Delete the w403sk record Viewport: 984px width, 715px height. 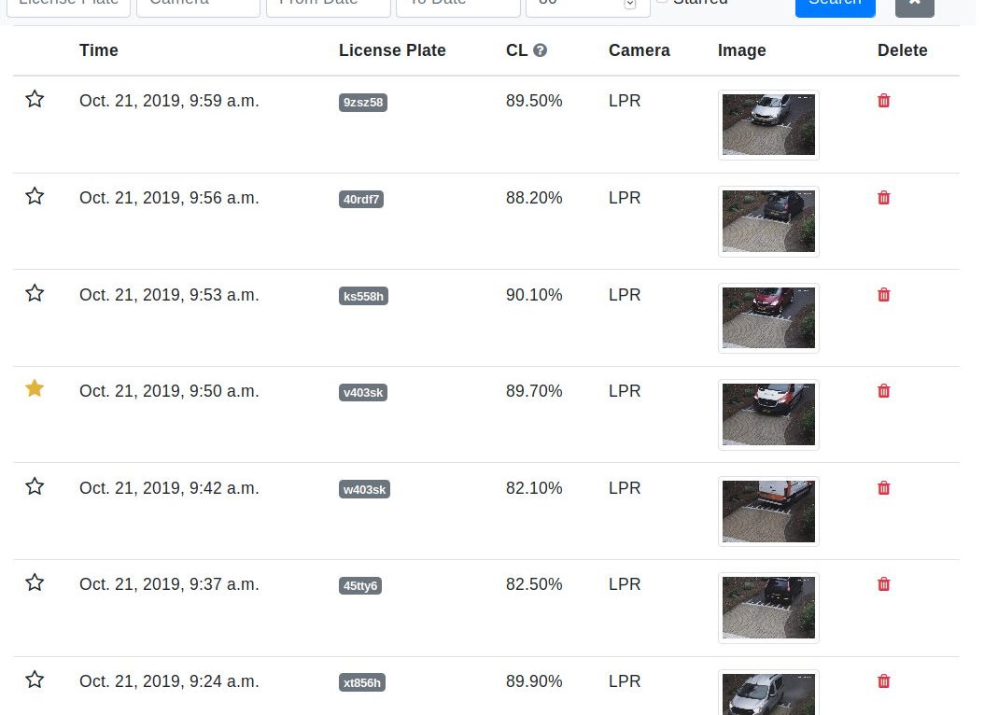tap(883, 488)
